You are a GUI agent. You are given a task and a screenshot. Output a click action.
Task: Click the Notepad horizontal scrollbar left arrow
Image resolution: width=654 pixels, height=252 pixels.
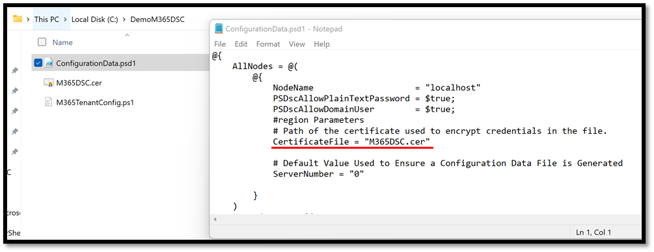[215, 219]
